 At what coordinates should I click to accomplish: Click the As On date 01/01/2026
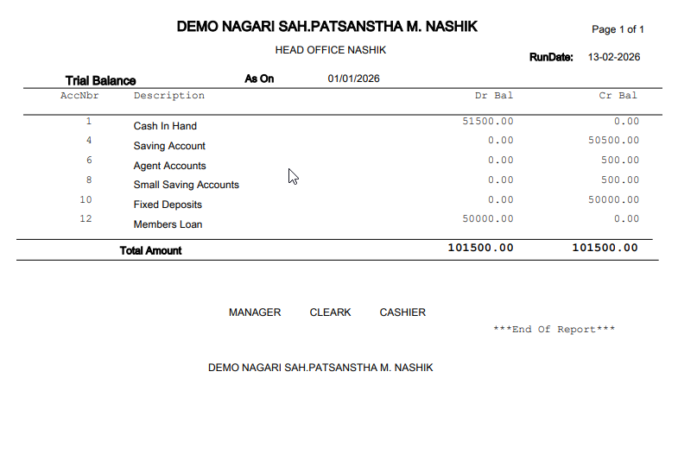(x=353, y=79)
